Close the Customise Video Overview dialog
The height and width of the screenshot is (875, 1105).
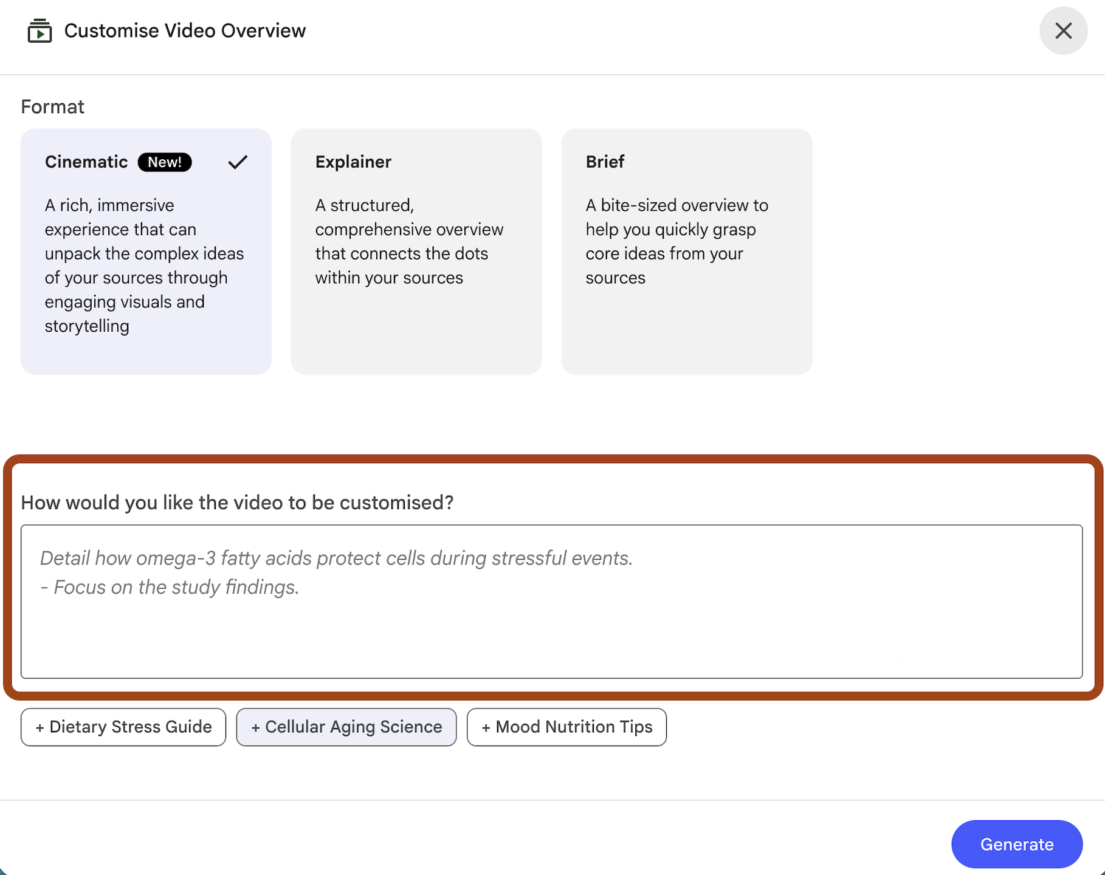[x=1063, y=30]
